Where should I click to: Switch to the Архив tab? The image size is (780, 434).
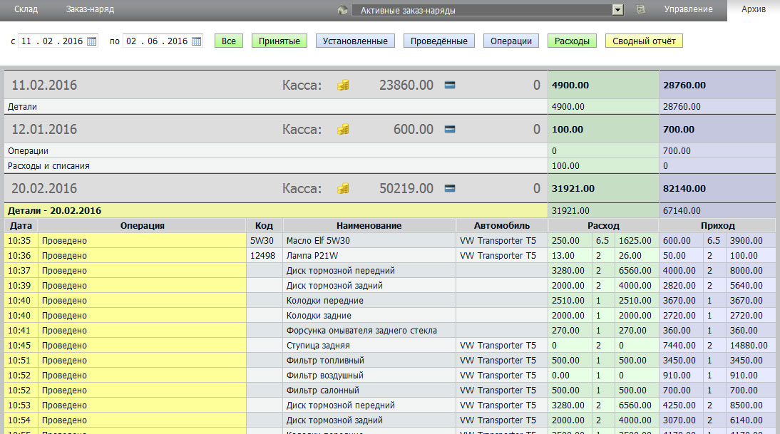coord(753,9)
